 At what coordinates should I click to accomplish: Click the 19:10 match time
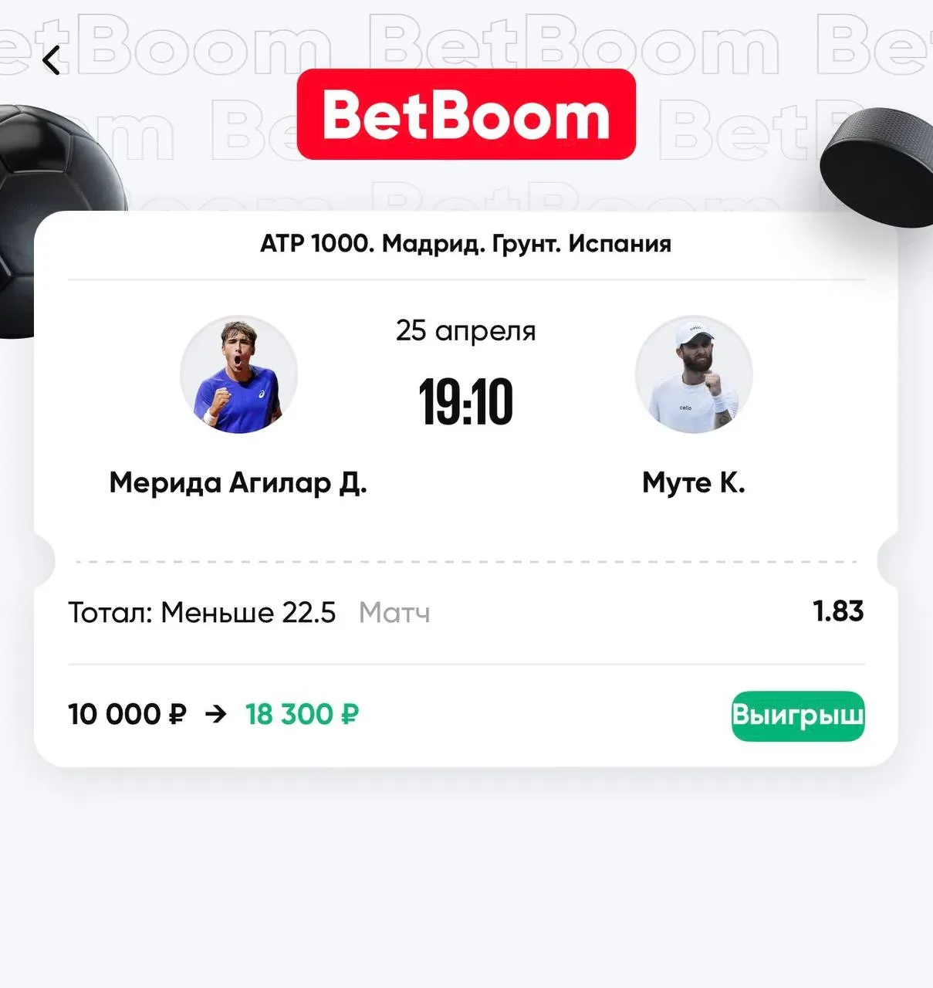(x=466, y=402)
